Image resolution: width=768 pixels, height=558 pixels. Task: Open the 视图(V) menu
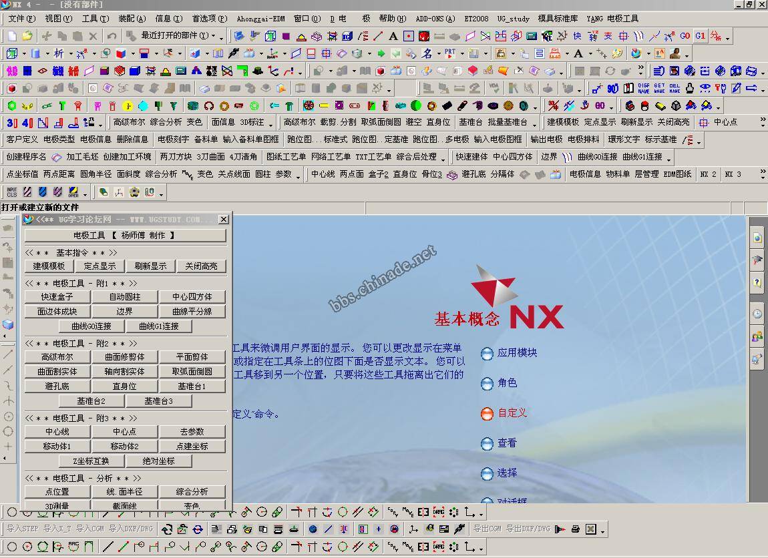click(x=59, y=19)
